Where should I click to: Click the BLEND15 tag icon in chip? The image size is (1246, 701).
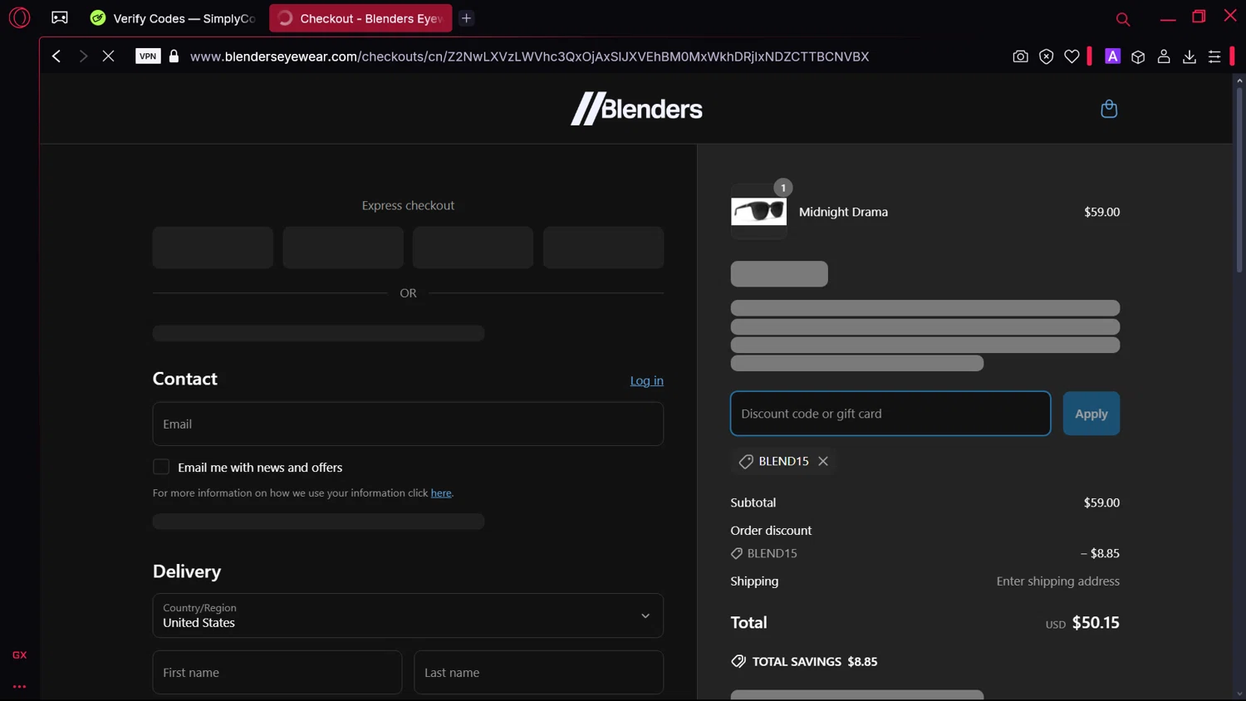[x=746, y=461]
